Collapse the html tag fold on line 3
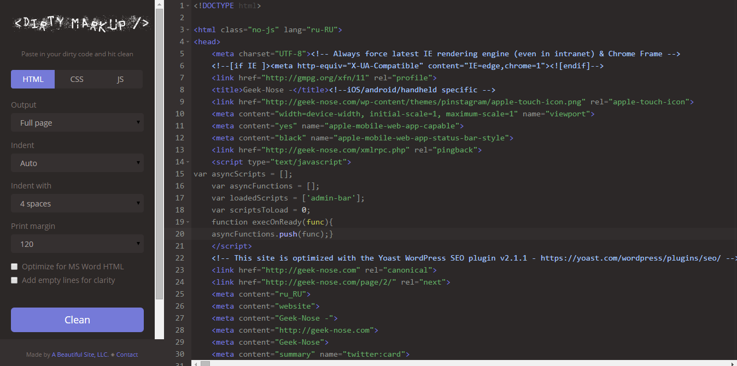This screenshot has height=366, width=737. coord(188,29)
